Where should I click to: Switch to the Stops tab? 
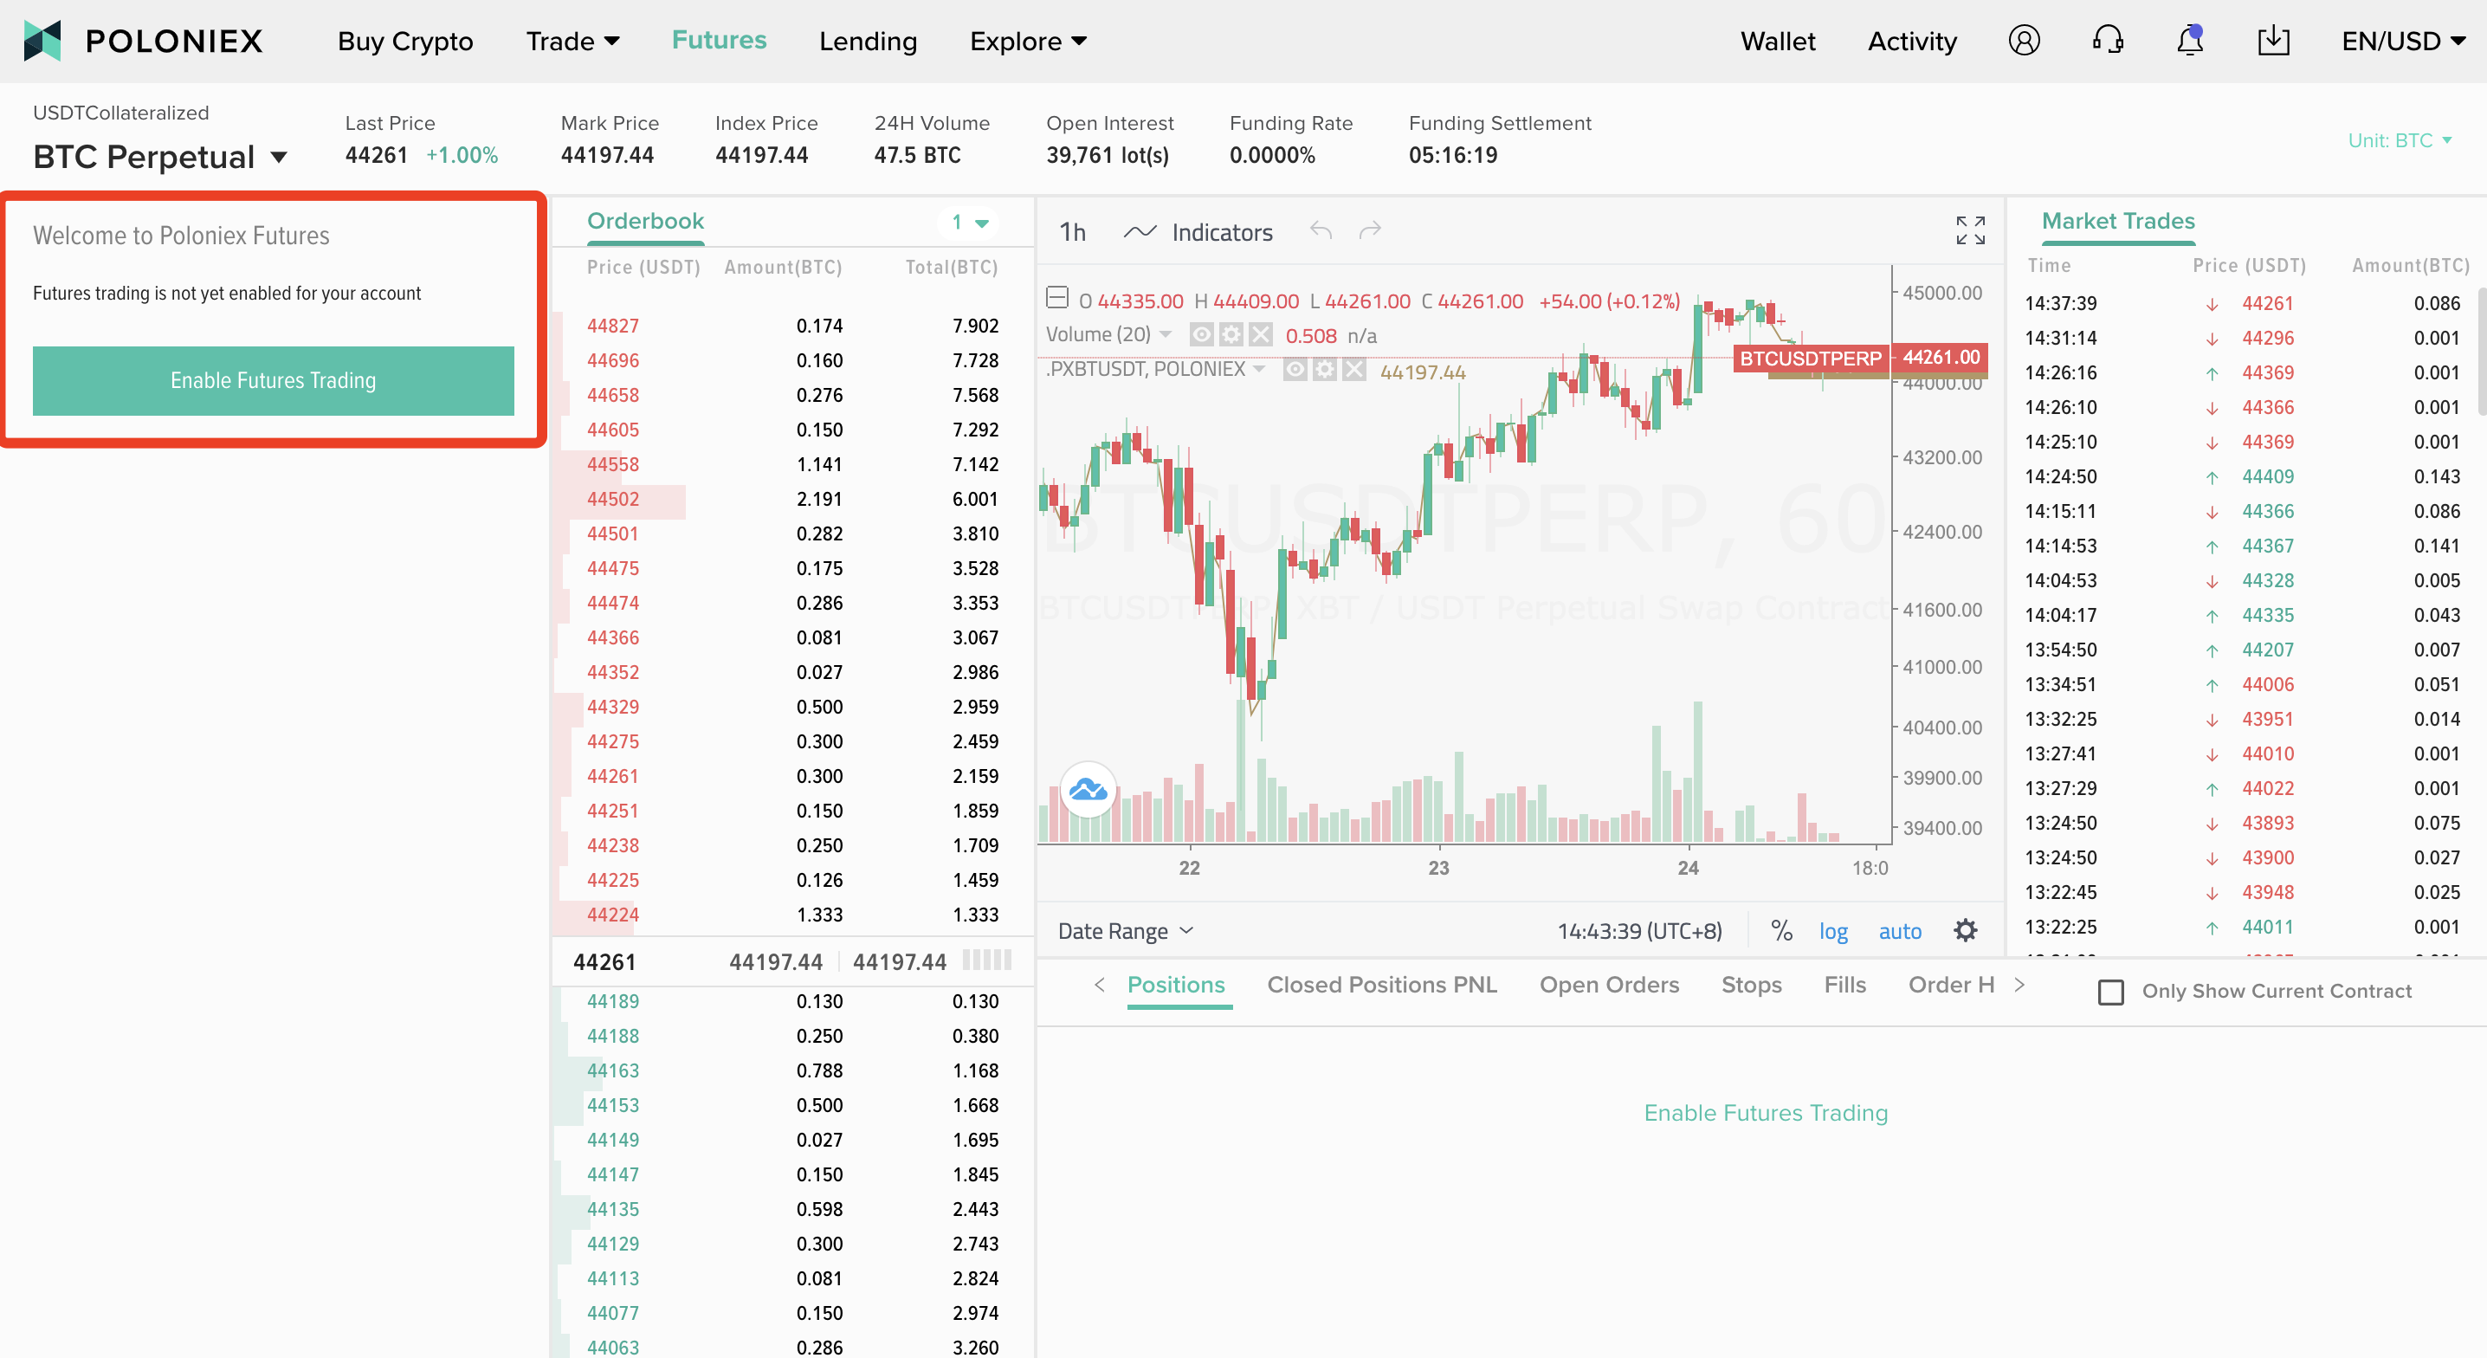tap(1751, 984)
